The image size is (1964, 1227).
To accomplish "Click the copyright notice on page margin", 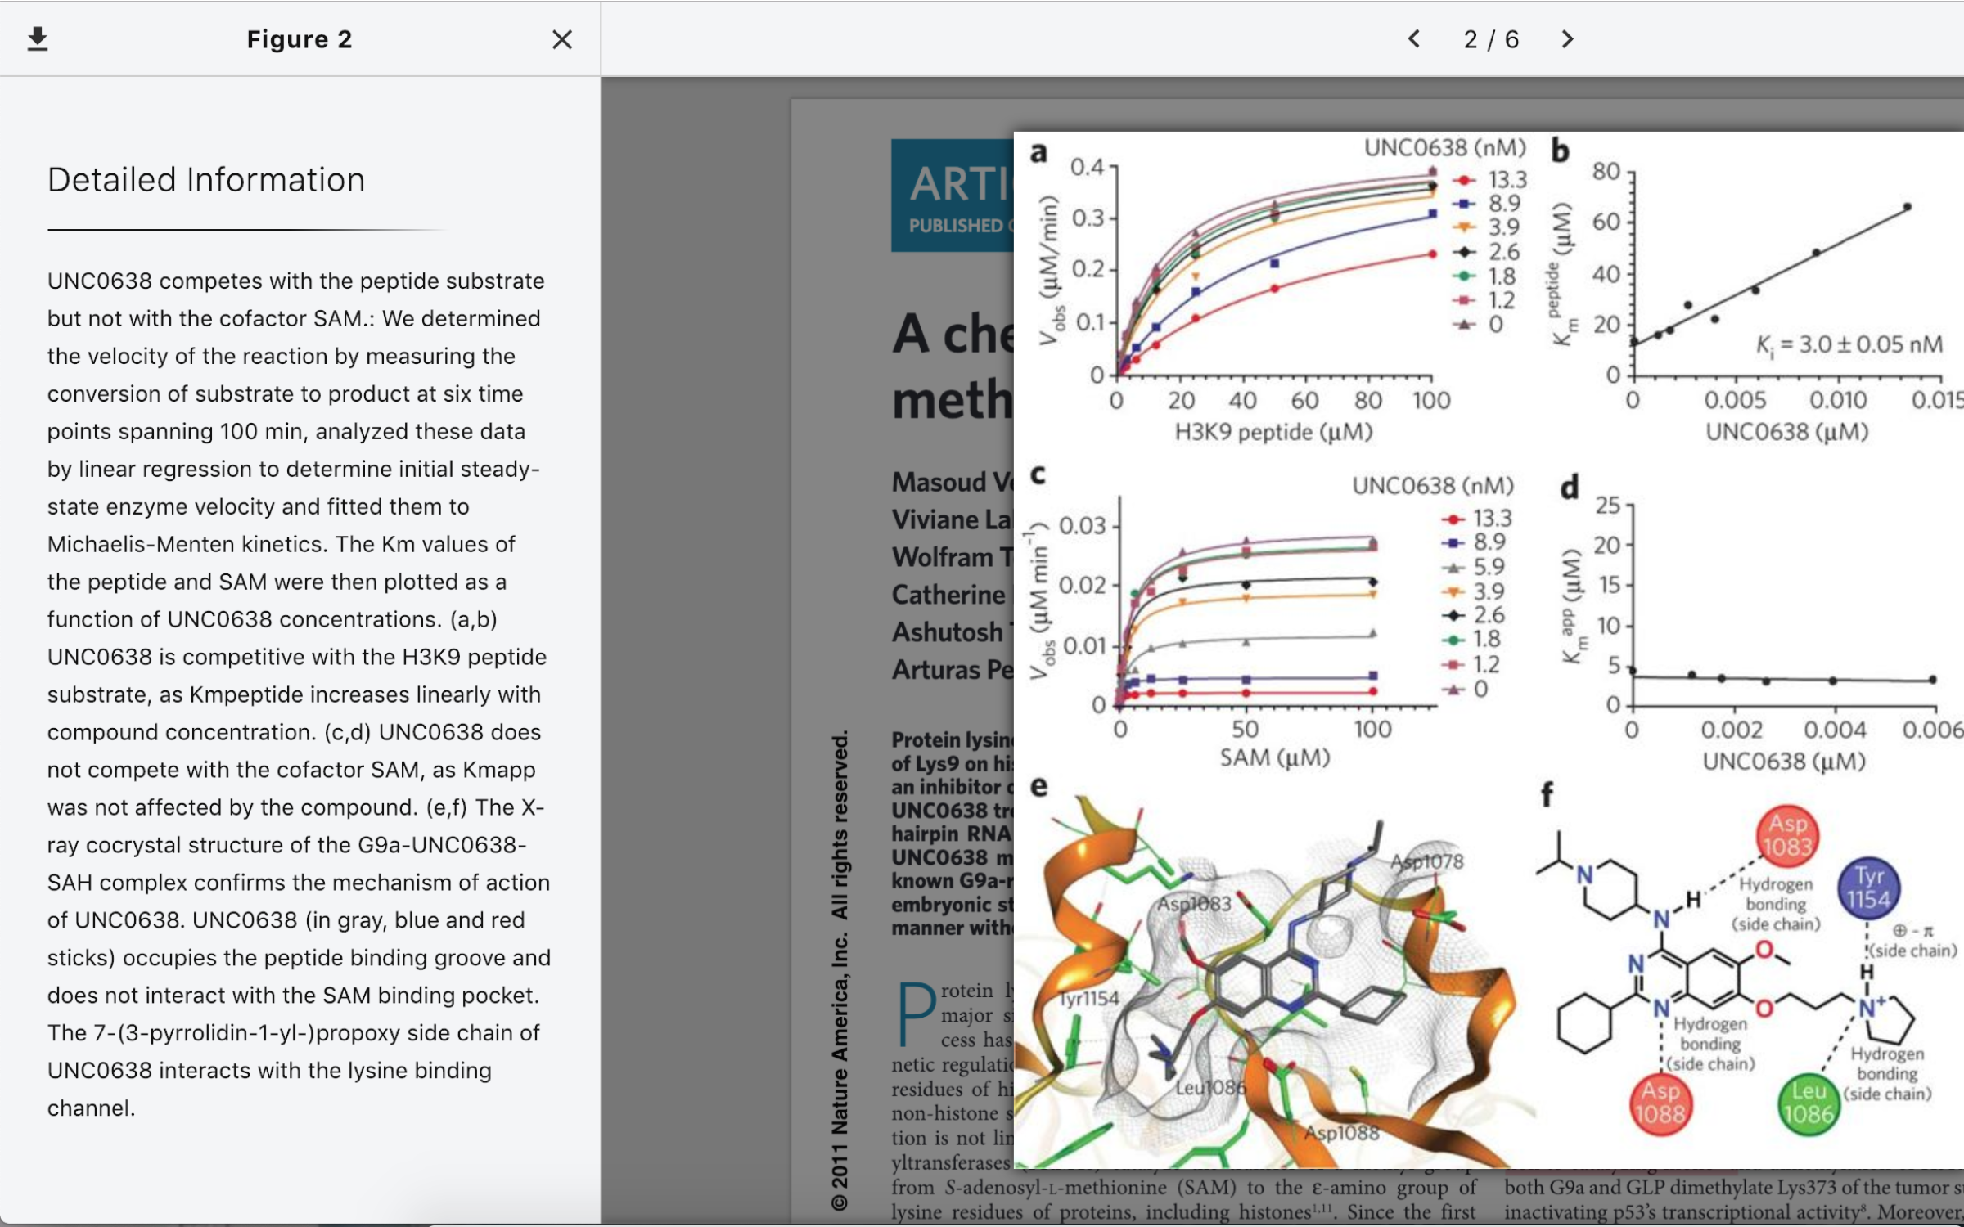I will point(839,969).
